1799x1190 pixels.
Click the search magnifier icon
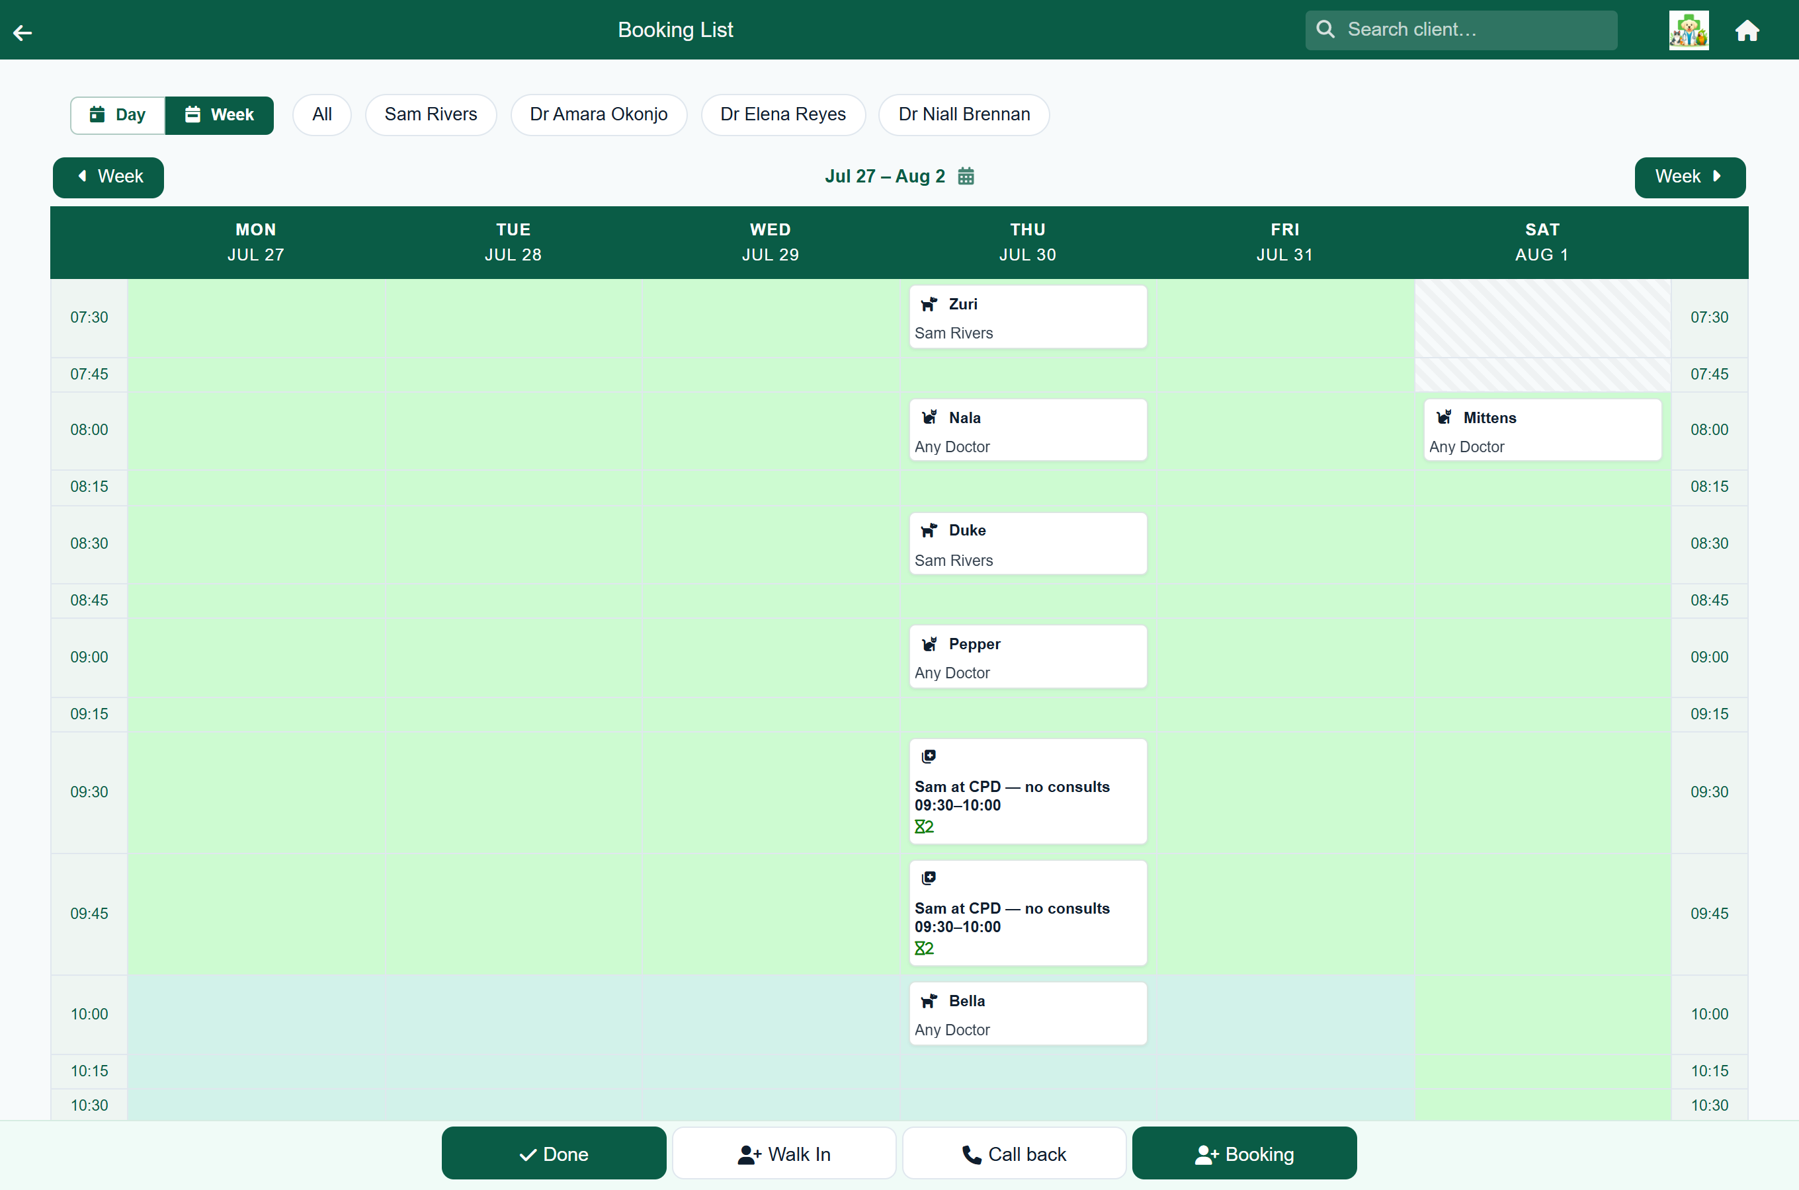point(1325,30)
